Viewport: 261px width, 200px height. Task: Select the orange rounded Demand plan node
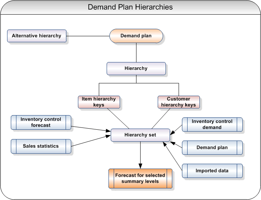(x=136, y=36)
